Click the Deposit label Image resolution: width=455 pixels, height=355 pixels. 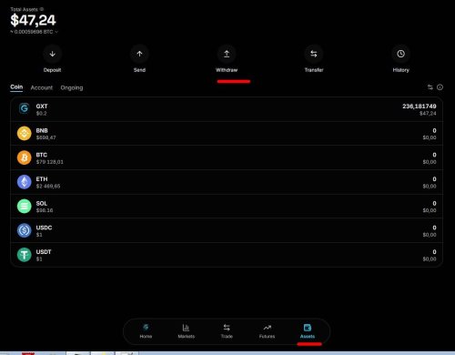coord(52,70)
